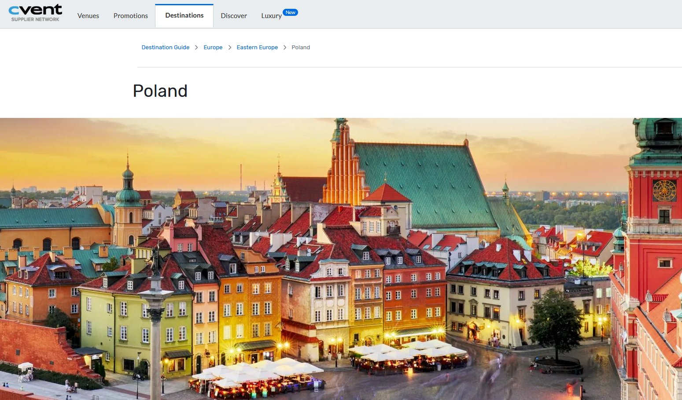682x400 pixels.
Task: Open the Venues menu item
Action: tap(88, 16)
